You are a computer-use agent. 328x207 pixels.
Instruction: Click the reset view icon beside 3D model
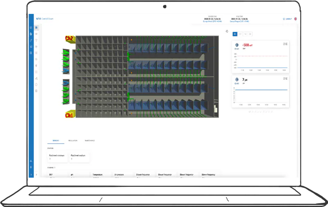click(x=227, y=31)
